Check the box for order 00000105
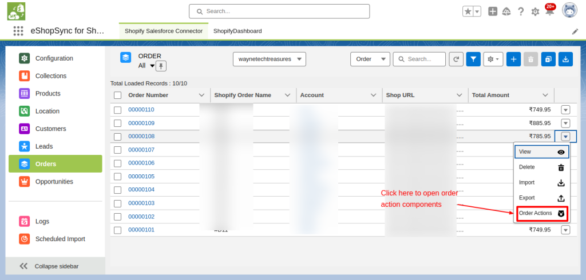This screenshot has width=586, height=280. 118,177
